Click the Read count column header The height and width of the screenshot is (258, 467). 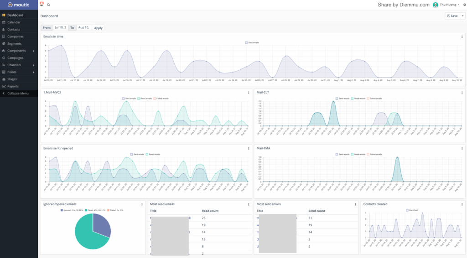pyautogui.click(x=210, y=211)
